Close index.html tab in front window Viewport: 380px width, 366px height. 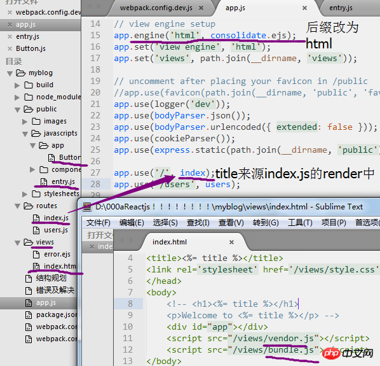click(232, 242)
